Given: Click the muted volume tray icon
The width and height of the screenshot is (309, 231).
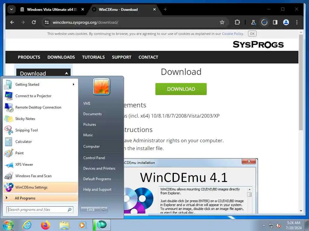Looking at the screenshot, I should tap(279, 226).
